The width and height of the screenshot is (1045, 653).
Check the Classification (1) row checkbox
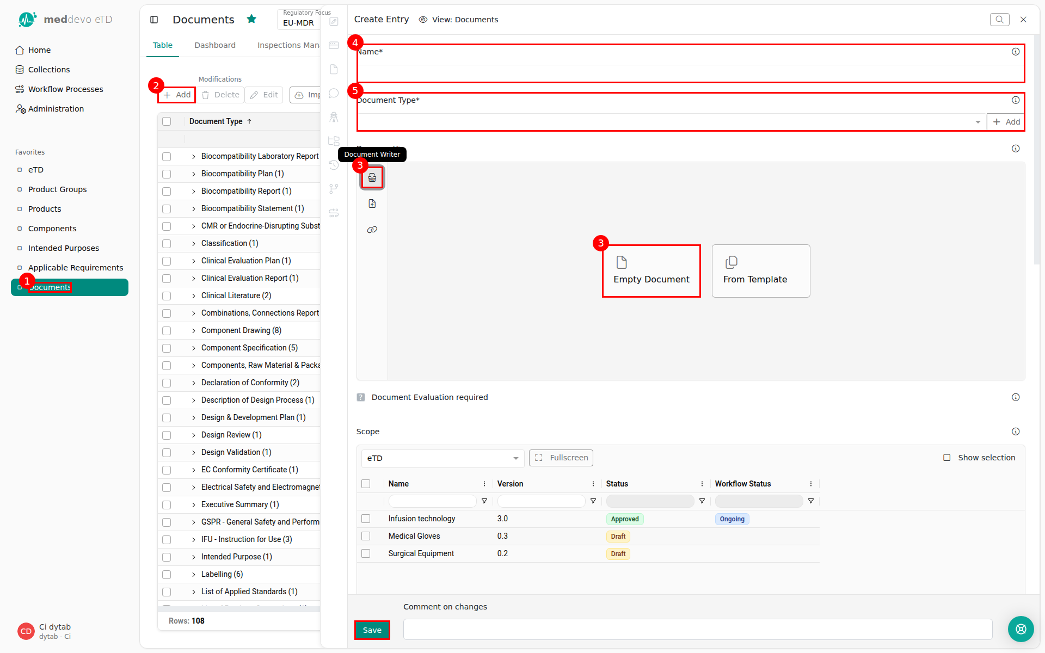167,244
